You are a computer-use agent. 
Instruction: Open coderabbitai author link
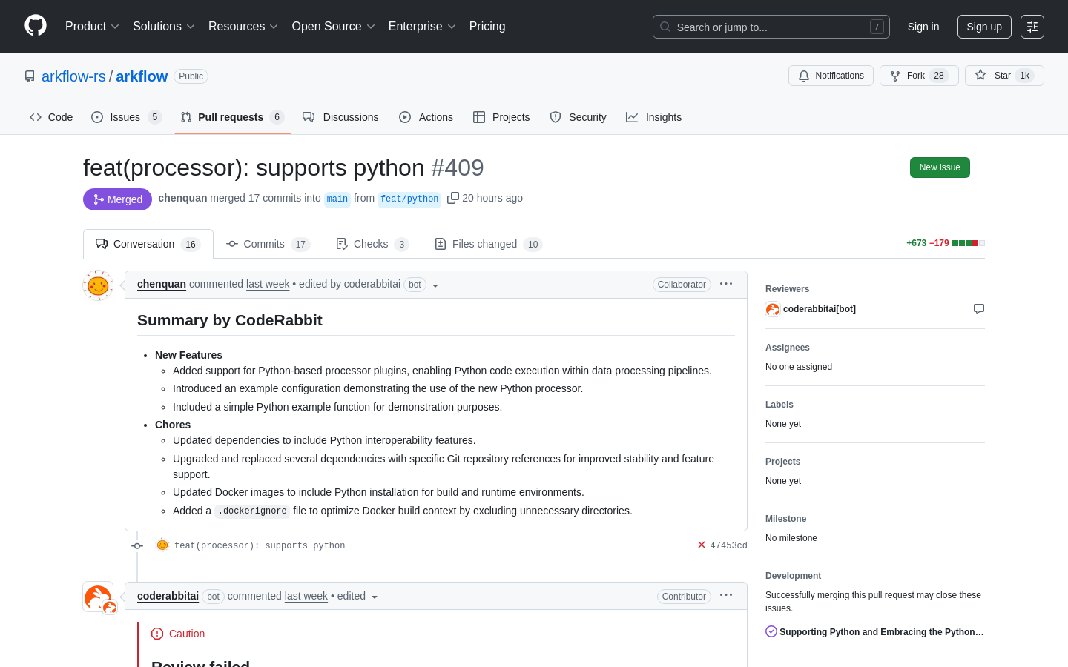[x=168, y=596]
